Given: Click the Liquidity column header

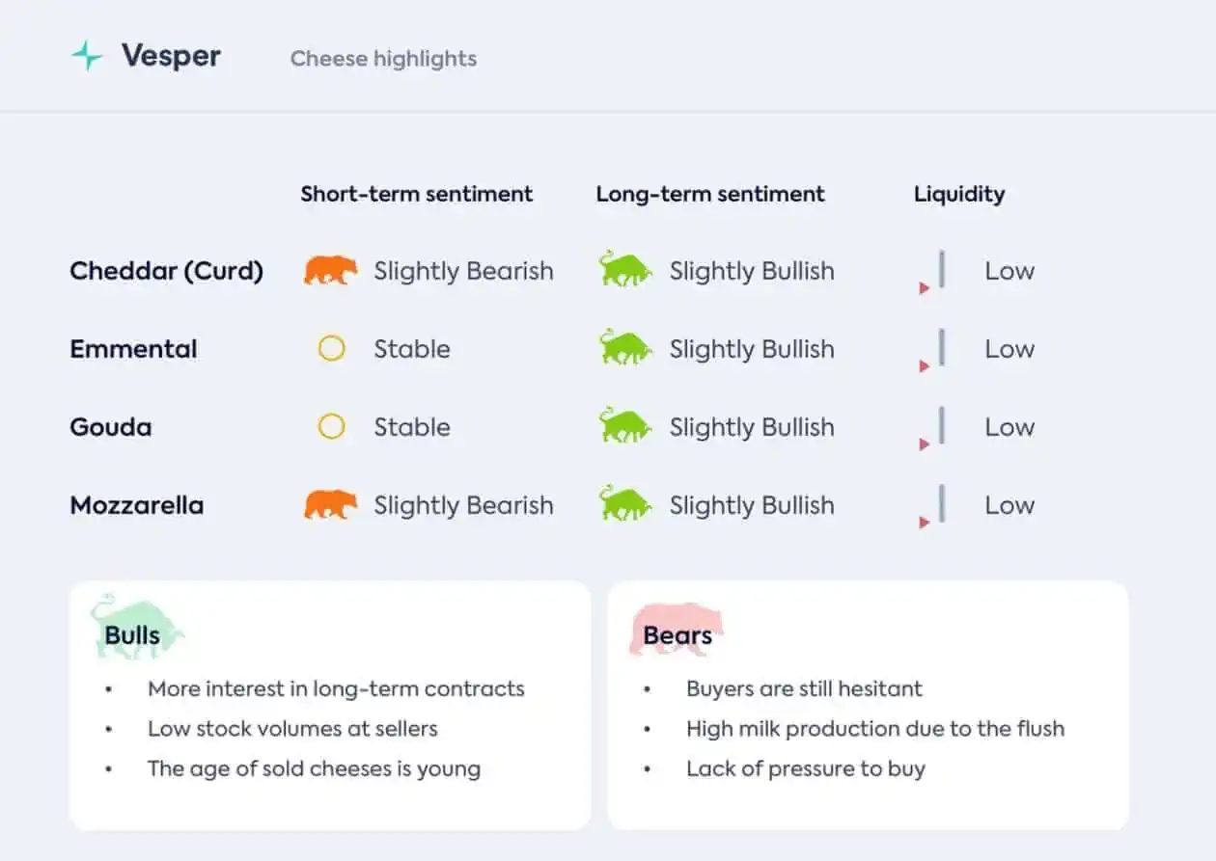Looking at the screenshot, I should coord(959,195).
